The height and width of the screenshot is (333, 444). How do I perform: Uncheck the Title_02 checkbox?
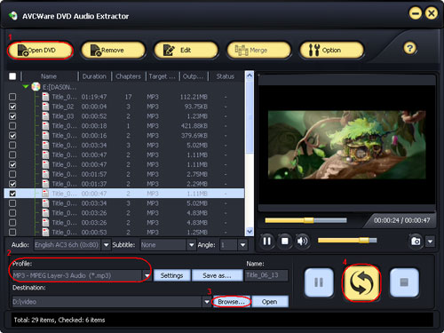tap(12, 107)
